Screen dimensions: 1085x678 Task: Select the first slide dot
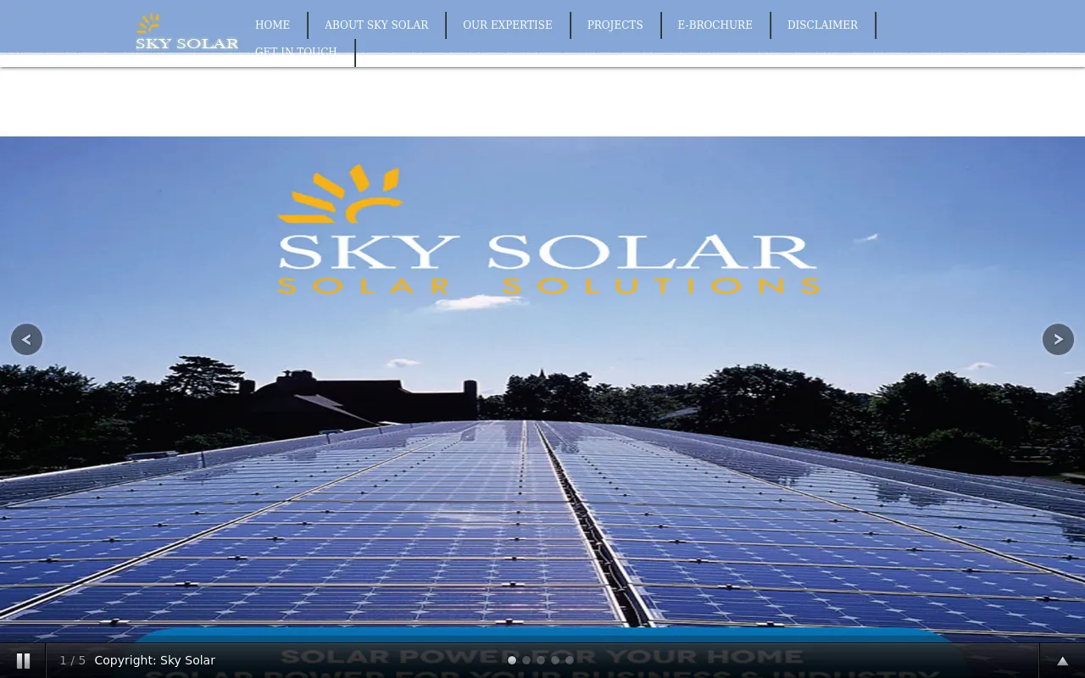[x=512, y=660]
